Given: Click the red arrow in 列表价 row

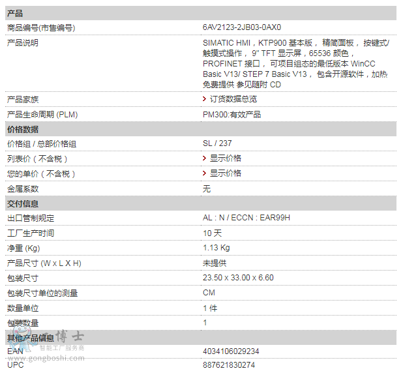Looking at the screenshot, I should pos(204,158).
